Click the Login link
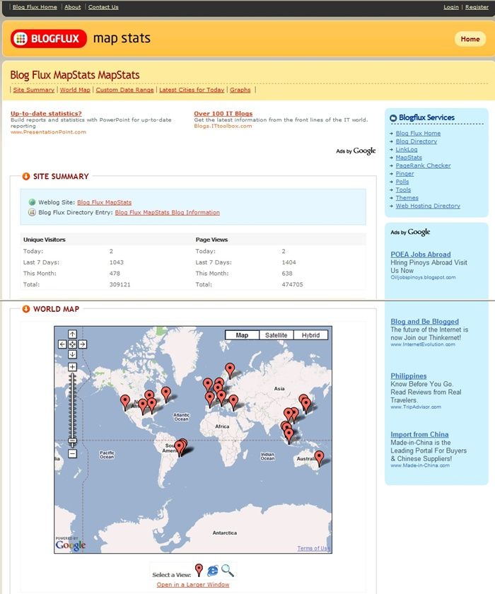 (x=451, y=7)
